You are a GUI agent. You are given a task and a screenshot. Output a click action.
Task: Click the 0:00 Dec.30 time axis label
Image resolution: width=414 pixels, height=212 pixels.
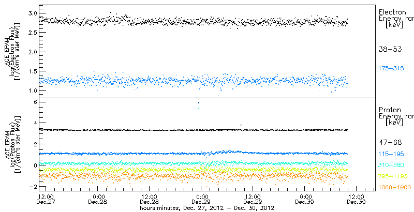305,199
